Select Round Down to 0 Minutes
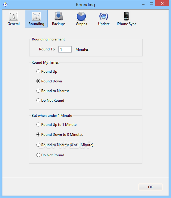The image size is (171, 198). pyautogui.click(x=60, y=135)
